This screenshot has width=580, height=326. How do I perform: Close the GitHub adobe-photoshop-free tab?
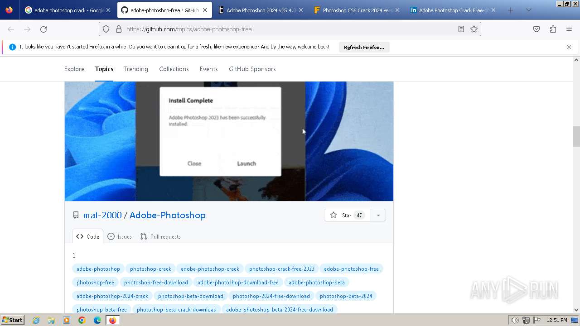pyautogui.click(x=205, y=10)
